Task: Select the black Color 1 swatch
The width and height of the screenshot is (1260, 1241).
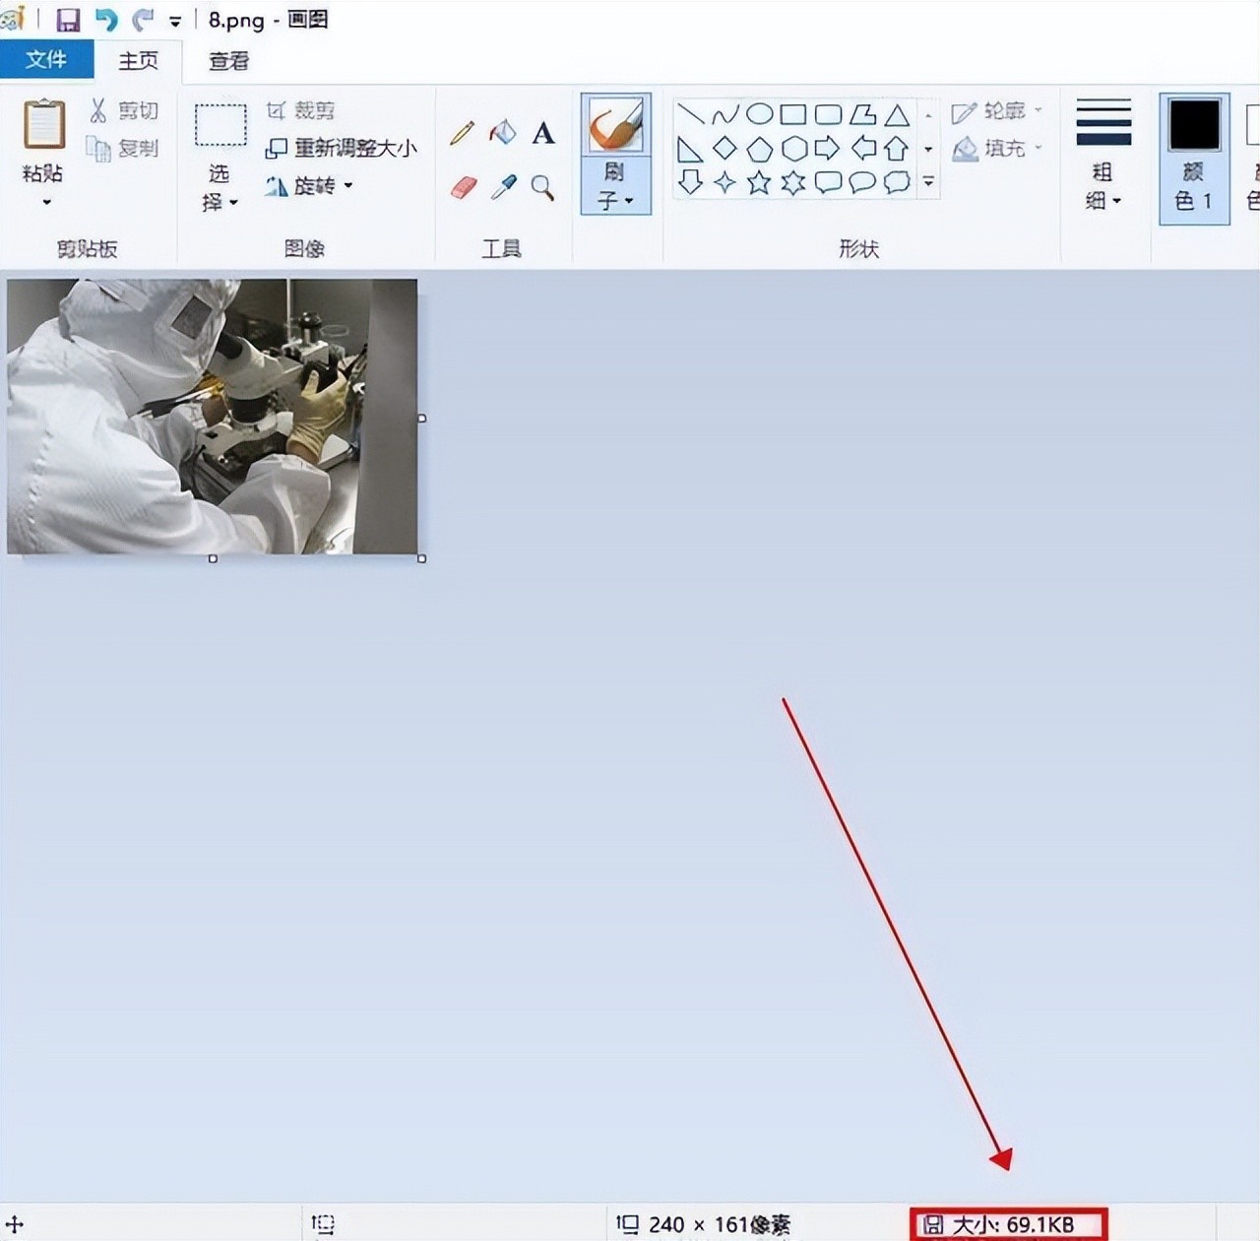Action: tap(1194, 125)
